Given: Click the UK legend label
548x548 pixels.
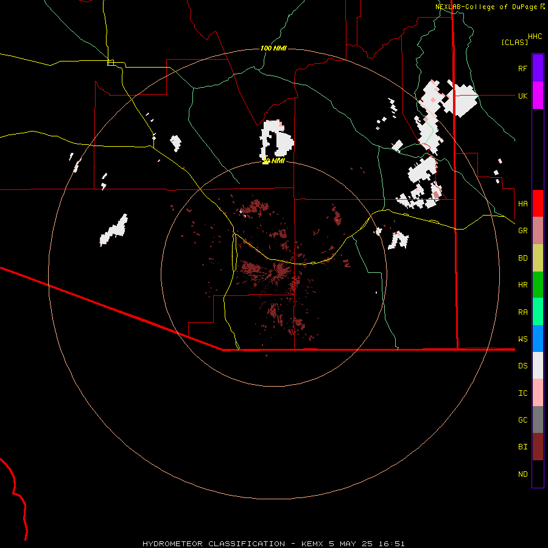Looking at the screenshot, I should (522, 96).
